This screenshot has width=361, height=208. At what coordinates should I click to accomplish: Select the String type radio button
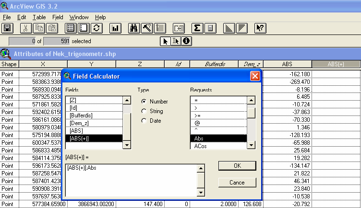(144, 111)
